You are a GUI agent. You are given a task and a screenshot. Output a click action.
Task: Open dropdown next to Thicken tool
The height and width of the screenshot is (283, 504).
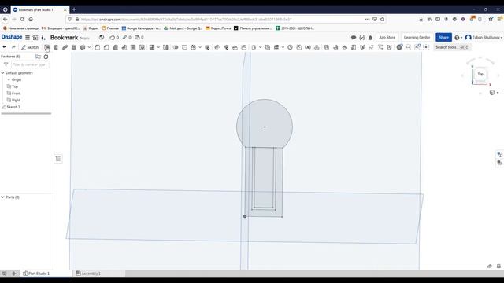pos(89,47)
